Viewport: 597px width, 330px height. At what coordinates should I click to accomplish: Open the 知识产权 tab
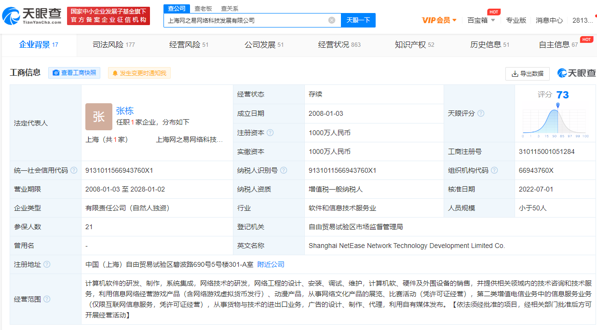point(415,45)
